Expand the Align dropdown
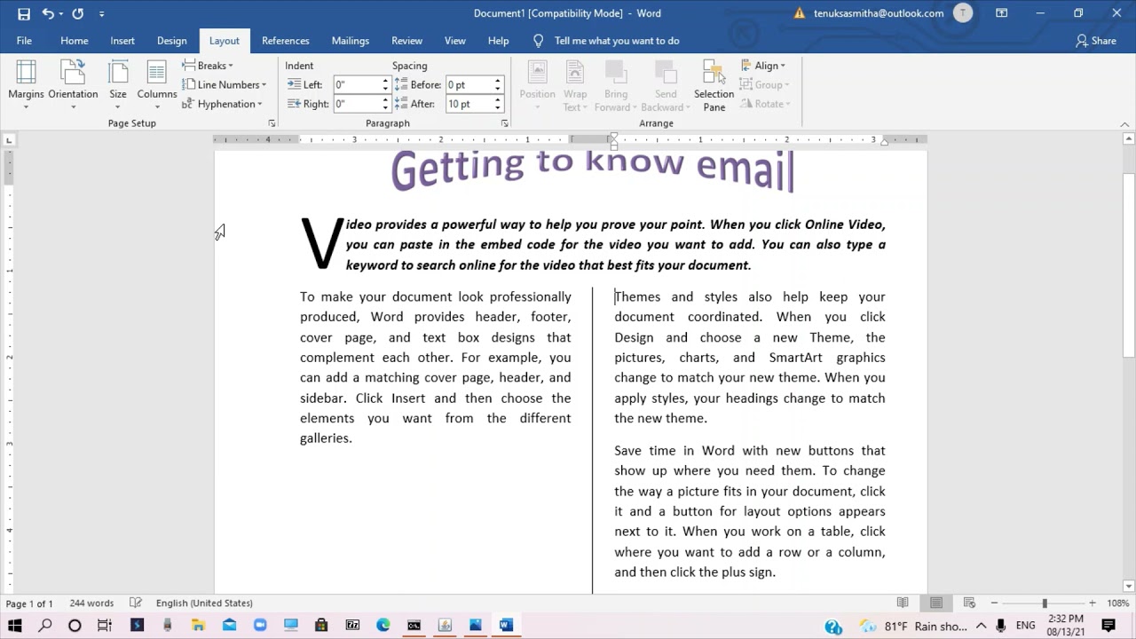This screenshot has width=1136, height=639. point(763,66)
